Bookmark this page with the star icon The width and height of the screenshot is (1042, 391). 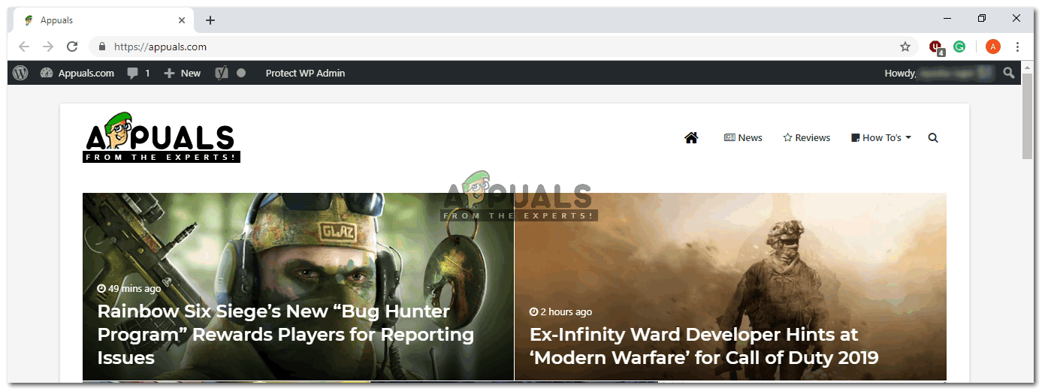pyautogui.click(x=905, y=47)
